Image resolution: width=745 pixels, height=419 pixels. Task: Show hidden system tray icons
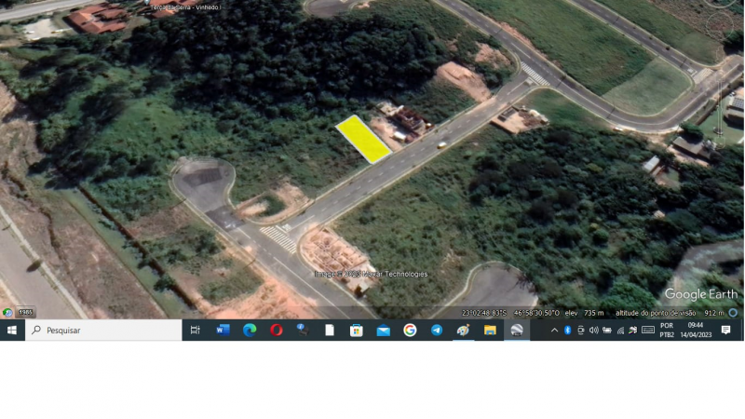[x=554, y=331]
